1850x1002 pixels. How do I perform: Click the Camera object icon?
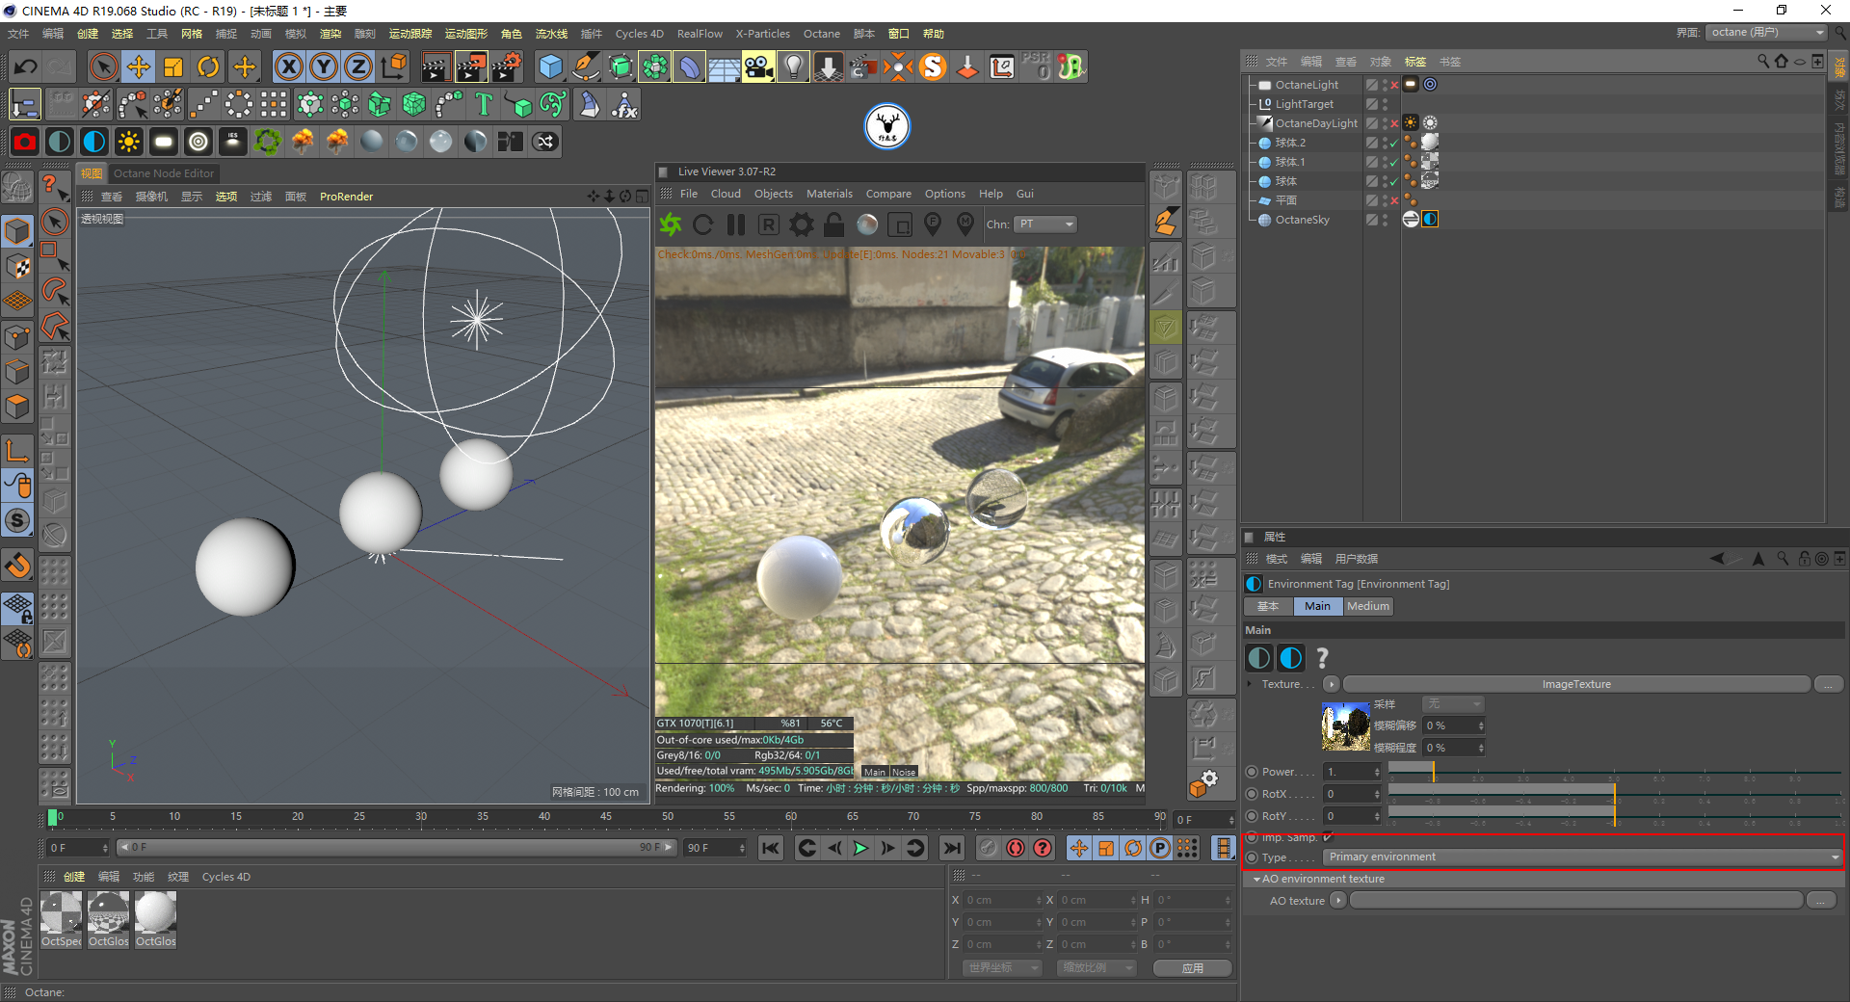point(758,66)
